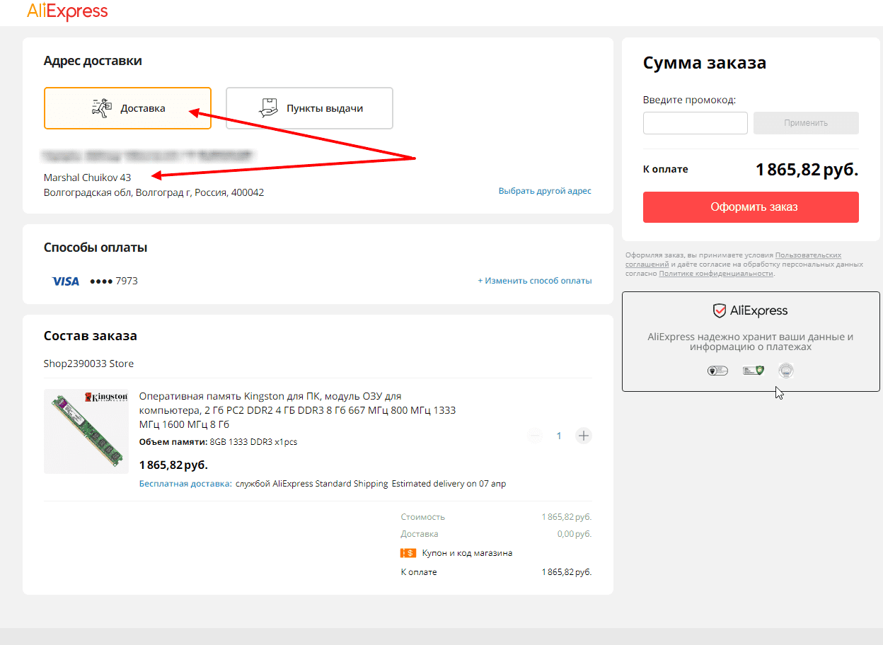This screenshot has width=883, height=645.
Task: Click the AliExpress logo in the header
Action: click(x=67, y=12)
